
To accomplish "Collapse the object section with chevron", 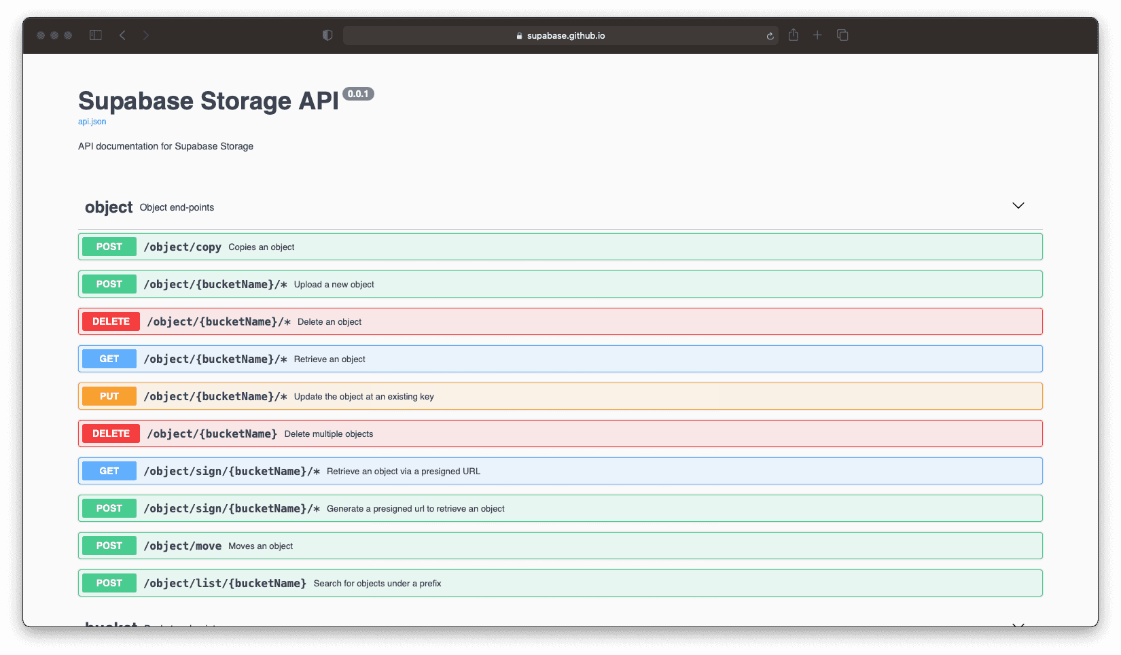I will pyautogui.click(x=1018, y=206).
